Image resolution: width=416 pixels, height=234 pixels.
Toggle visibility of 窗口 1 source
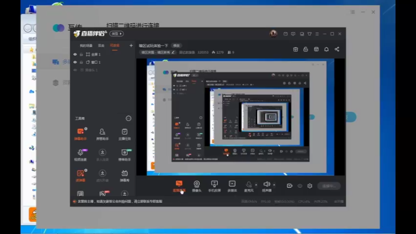coord(75,62)
